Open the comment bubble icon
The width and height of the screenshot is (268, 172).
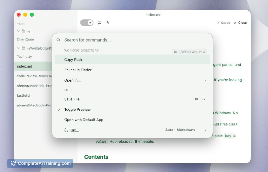click(x=99, y=22)
